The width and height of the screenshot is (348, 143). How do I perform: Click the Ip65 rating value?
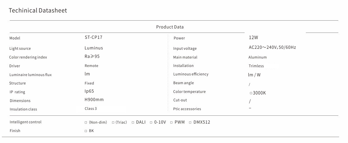[89, 91]
